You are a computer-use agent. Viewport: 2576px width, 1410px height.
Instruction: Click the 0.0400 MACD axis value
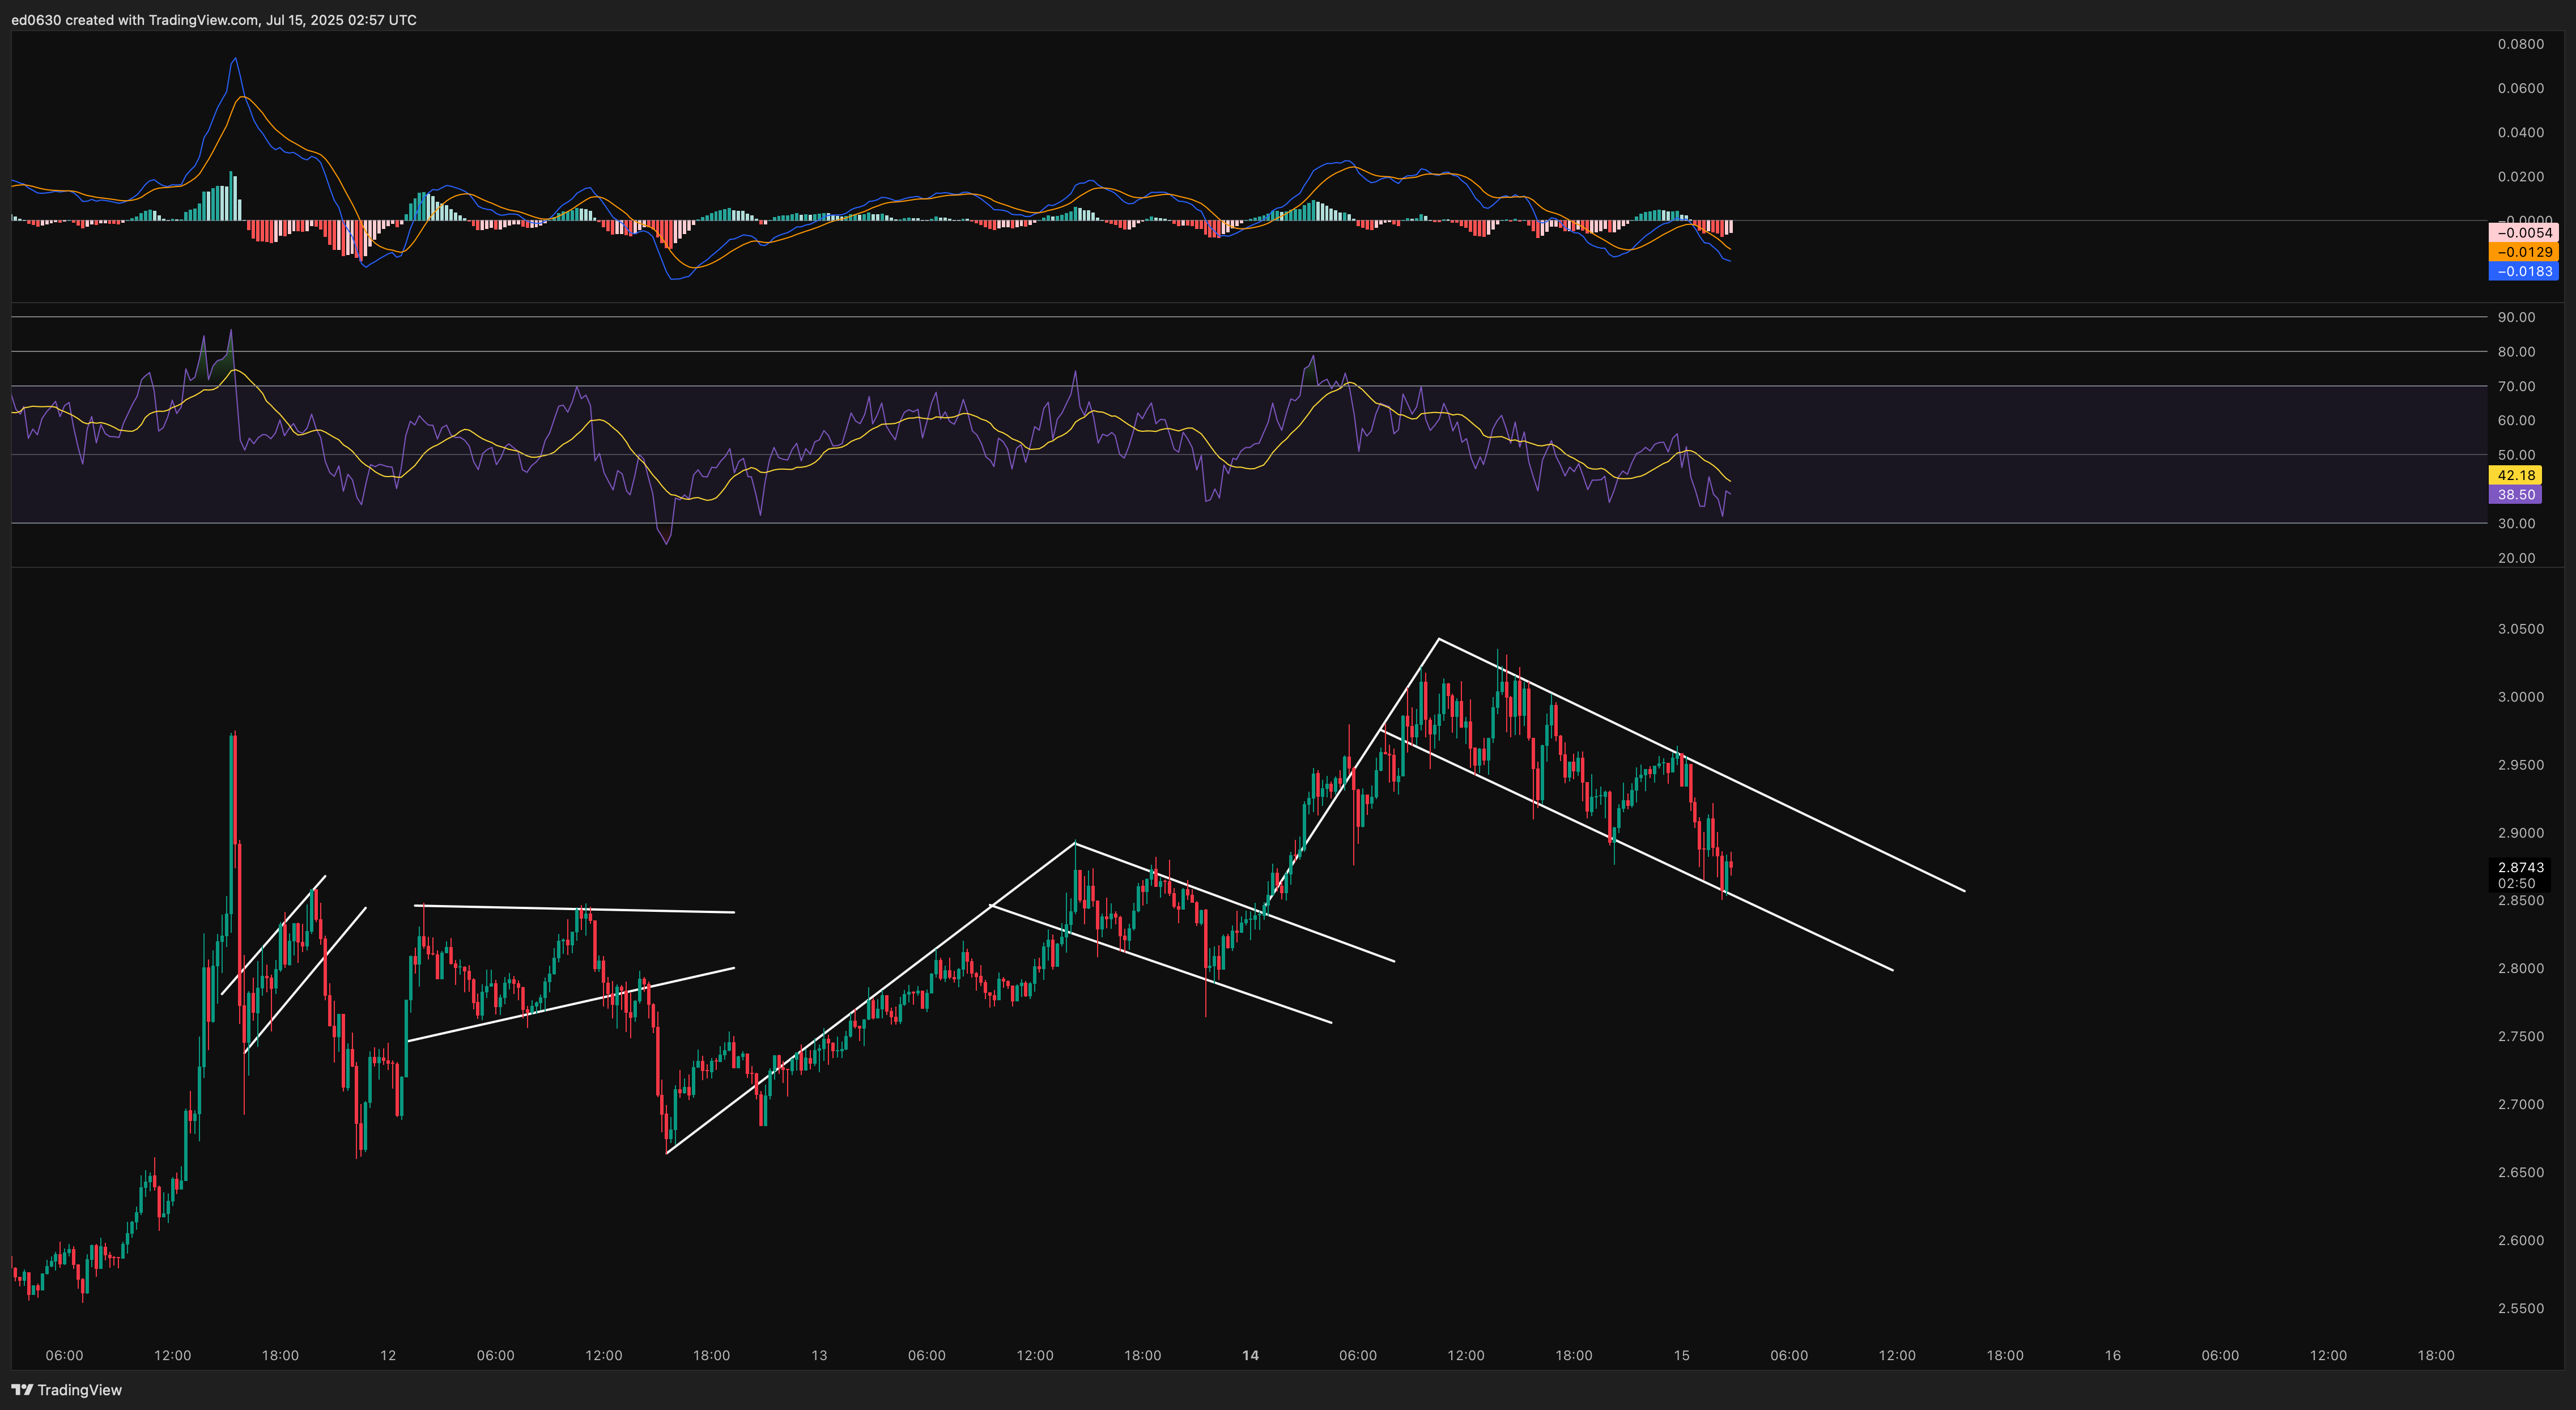tap(2520, 132)
